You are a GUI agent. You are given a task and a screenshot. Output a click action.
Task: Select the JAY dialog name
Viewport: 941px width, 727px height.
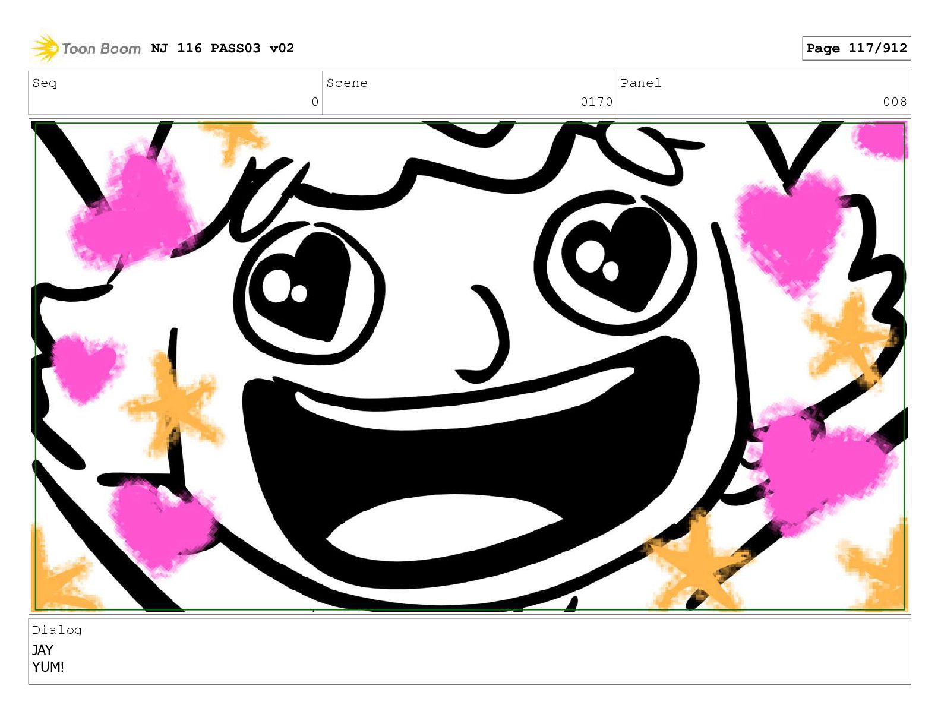click(x=43, y=650)
